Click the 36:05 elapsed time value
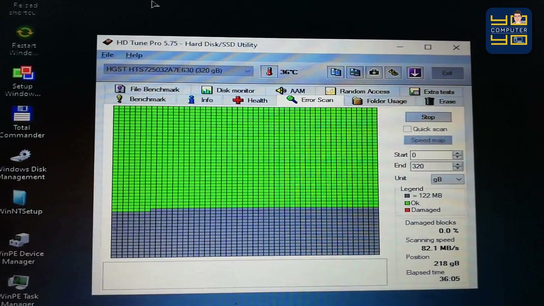The image size is (544, 306). pos(449,279)
